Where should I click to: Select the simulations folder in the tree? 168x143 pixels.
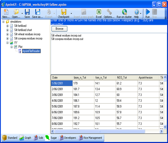pos(16,22)
